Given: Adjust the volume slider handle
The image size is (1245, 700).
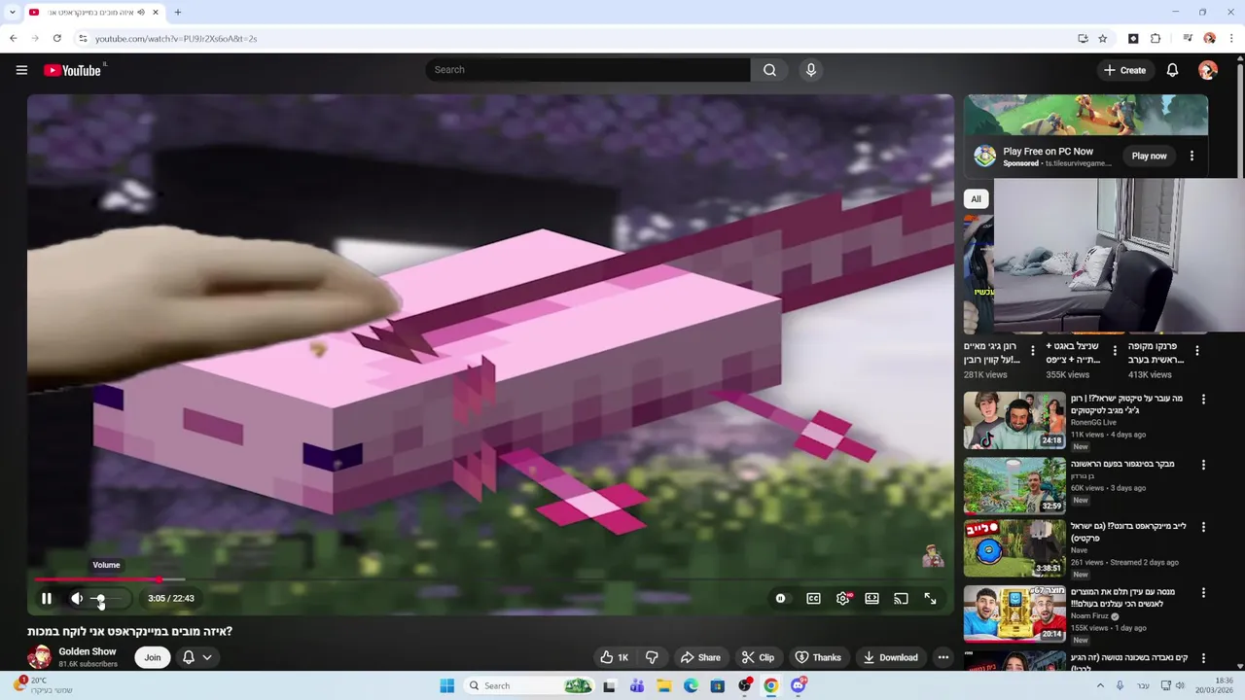Looking at the screenshot, I should tap(100, 599).
